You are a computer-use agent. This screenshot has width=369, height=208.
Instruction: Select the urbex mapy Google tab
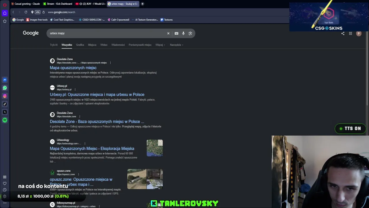pos(123,4)
